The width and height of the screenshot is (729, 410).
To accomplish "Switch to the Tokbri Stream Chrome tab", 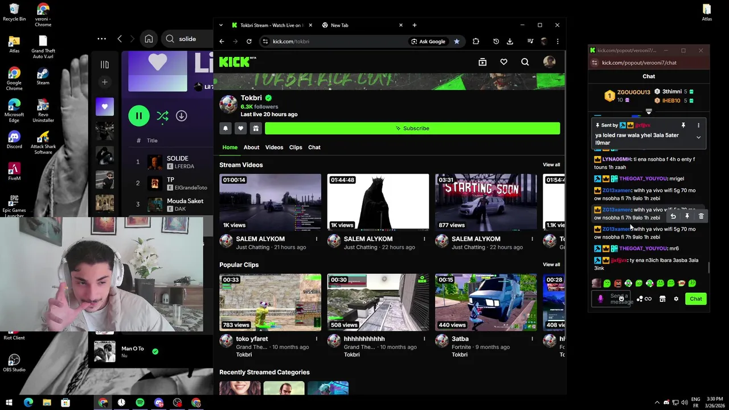I will pos(272,25).
